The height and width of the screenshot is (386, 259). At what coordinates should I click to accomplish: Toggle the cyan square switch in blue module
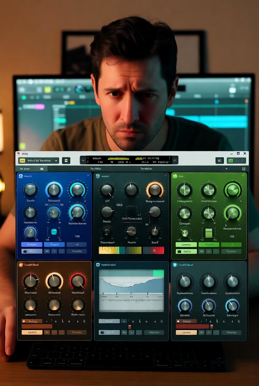[x=54, y=232]
